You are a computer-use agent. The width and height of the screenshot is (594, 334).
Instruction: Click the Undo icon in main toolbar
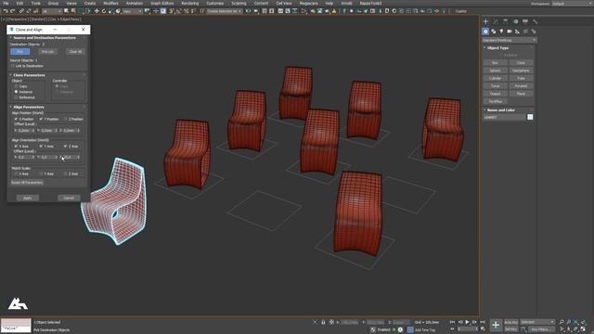(x=6, y=11)
